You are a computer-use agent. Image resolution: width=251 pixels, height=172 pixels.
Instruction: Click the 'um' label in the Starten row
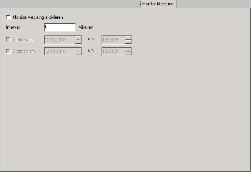coord(91,39)
